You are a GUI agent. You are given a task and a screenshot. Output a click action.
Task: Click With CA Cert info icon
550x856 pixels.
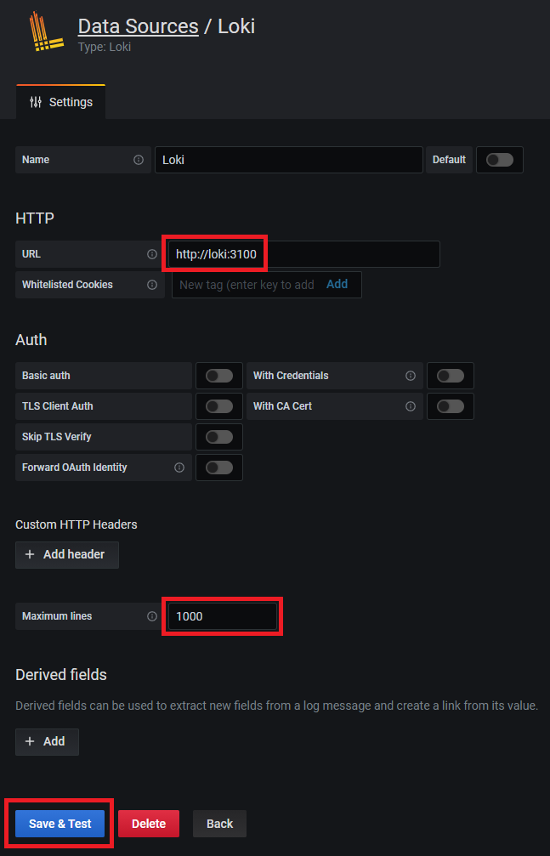coord(411,406)
